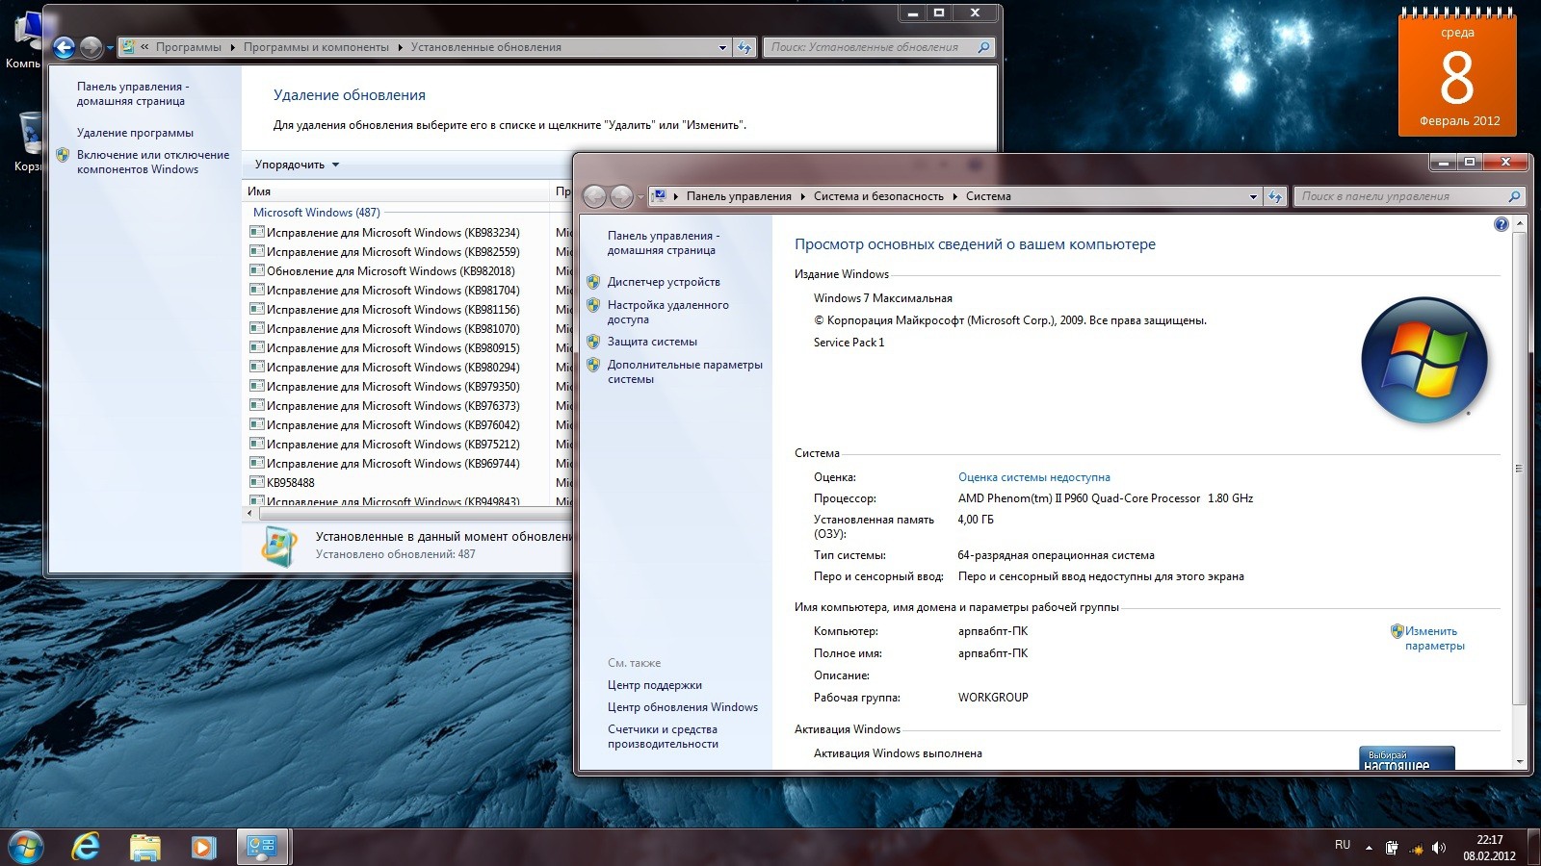Click shield icon next to 'Защита системы'
The image size is (1541, 866).
593,342
